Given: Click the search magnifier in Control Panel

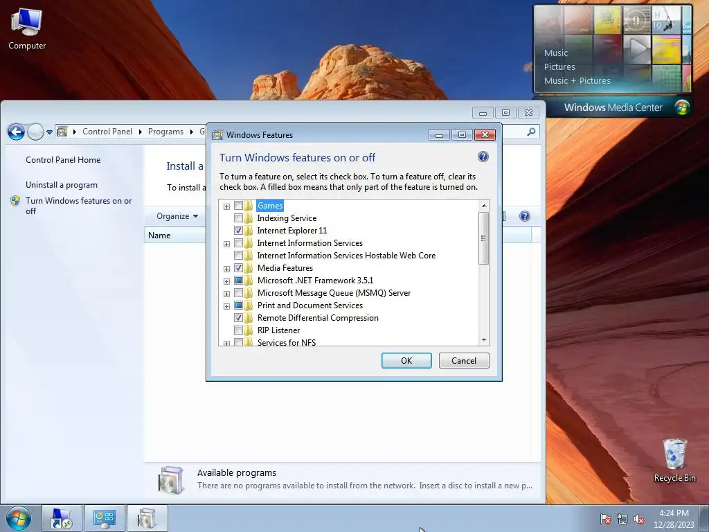Looking at the screenshot, I should click(x=531, y=132).
